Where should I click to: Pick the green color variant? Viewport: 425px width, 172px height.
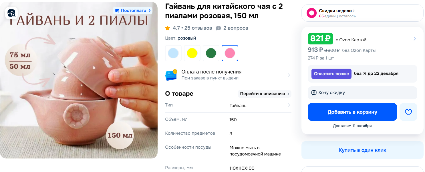(x=211, y=53)
